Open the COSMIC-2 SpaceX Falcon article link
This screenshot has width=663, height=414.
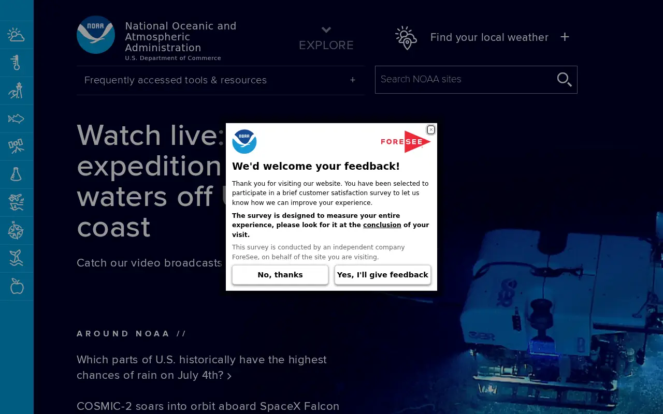click(x=208, y=406)
